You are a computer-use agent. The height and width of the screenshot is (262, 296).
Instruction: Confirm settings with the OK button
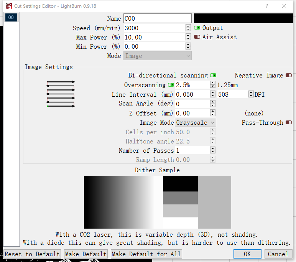point(247,254)
